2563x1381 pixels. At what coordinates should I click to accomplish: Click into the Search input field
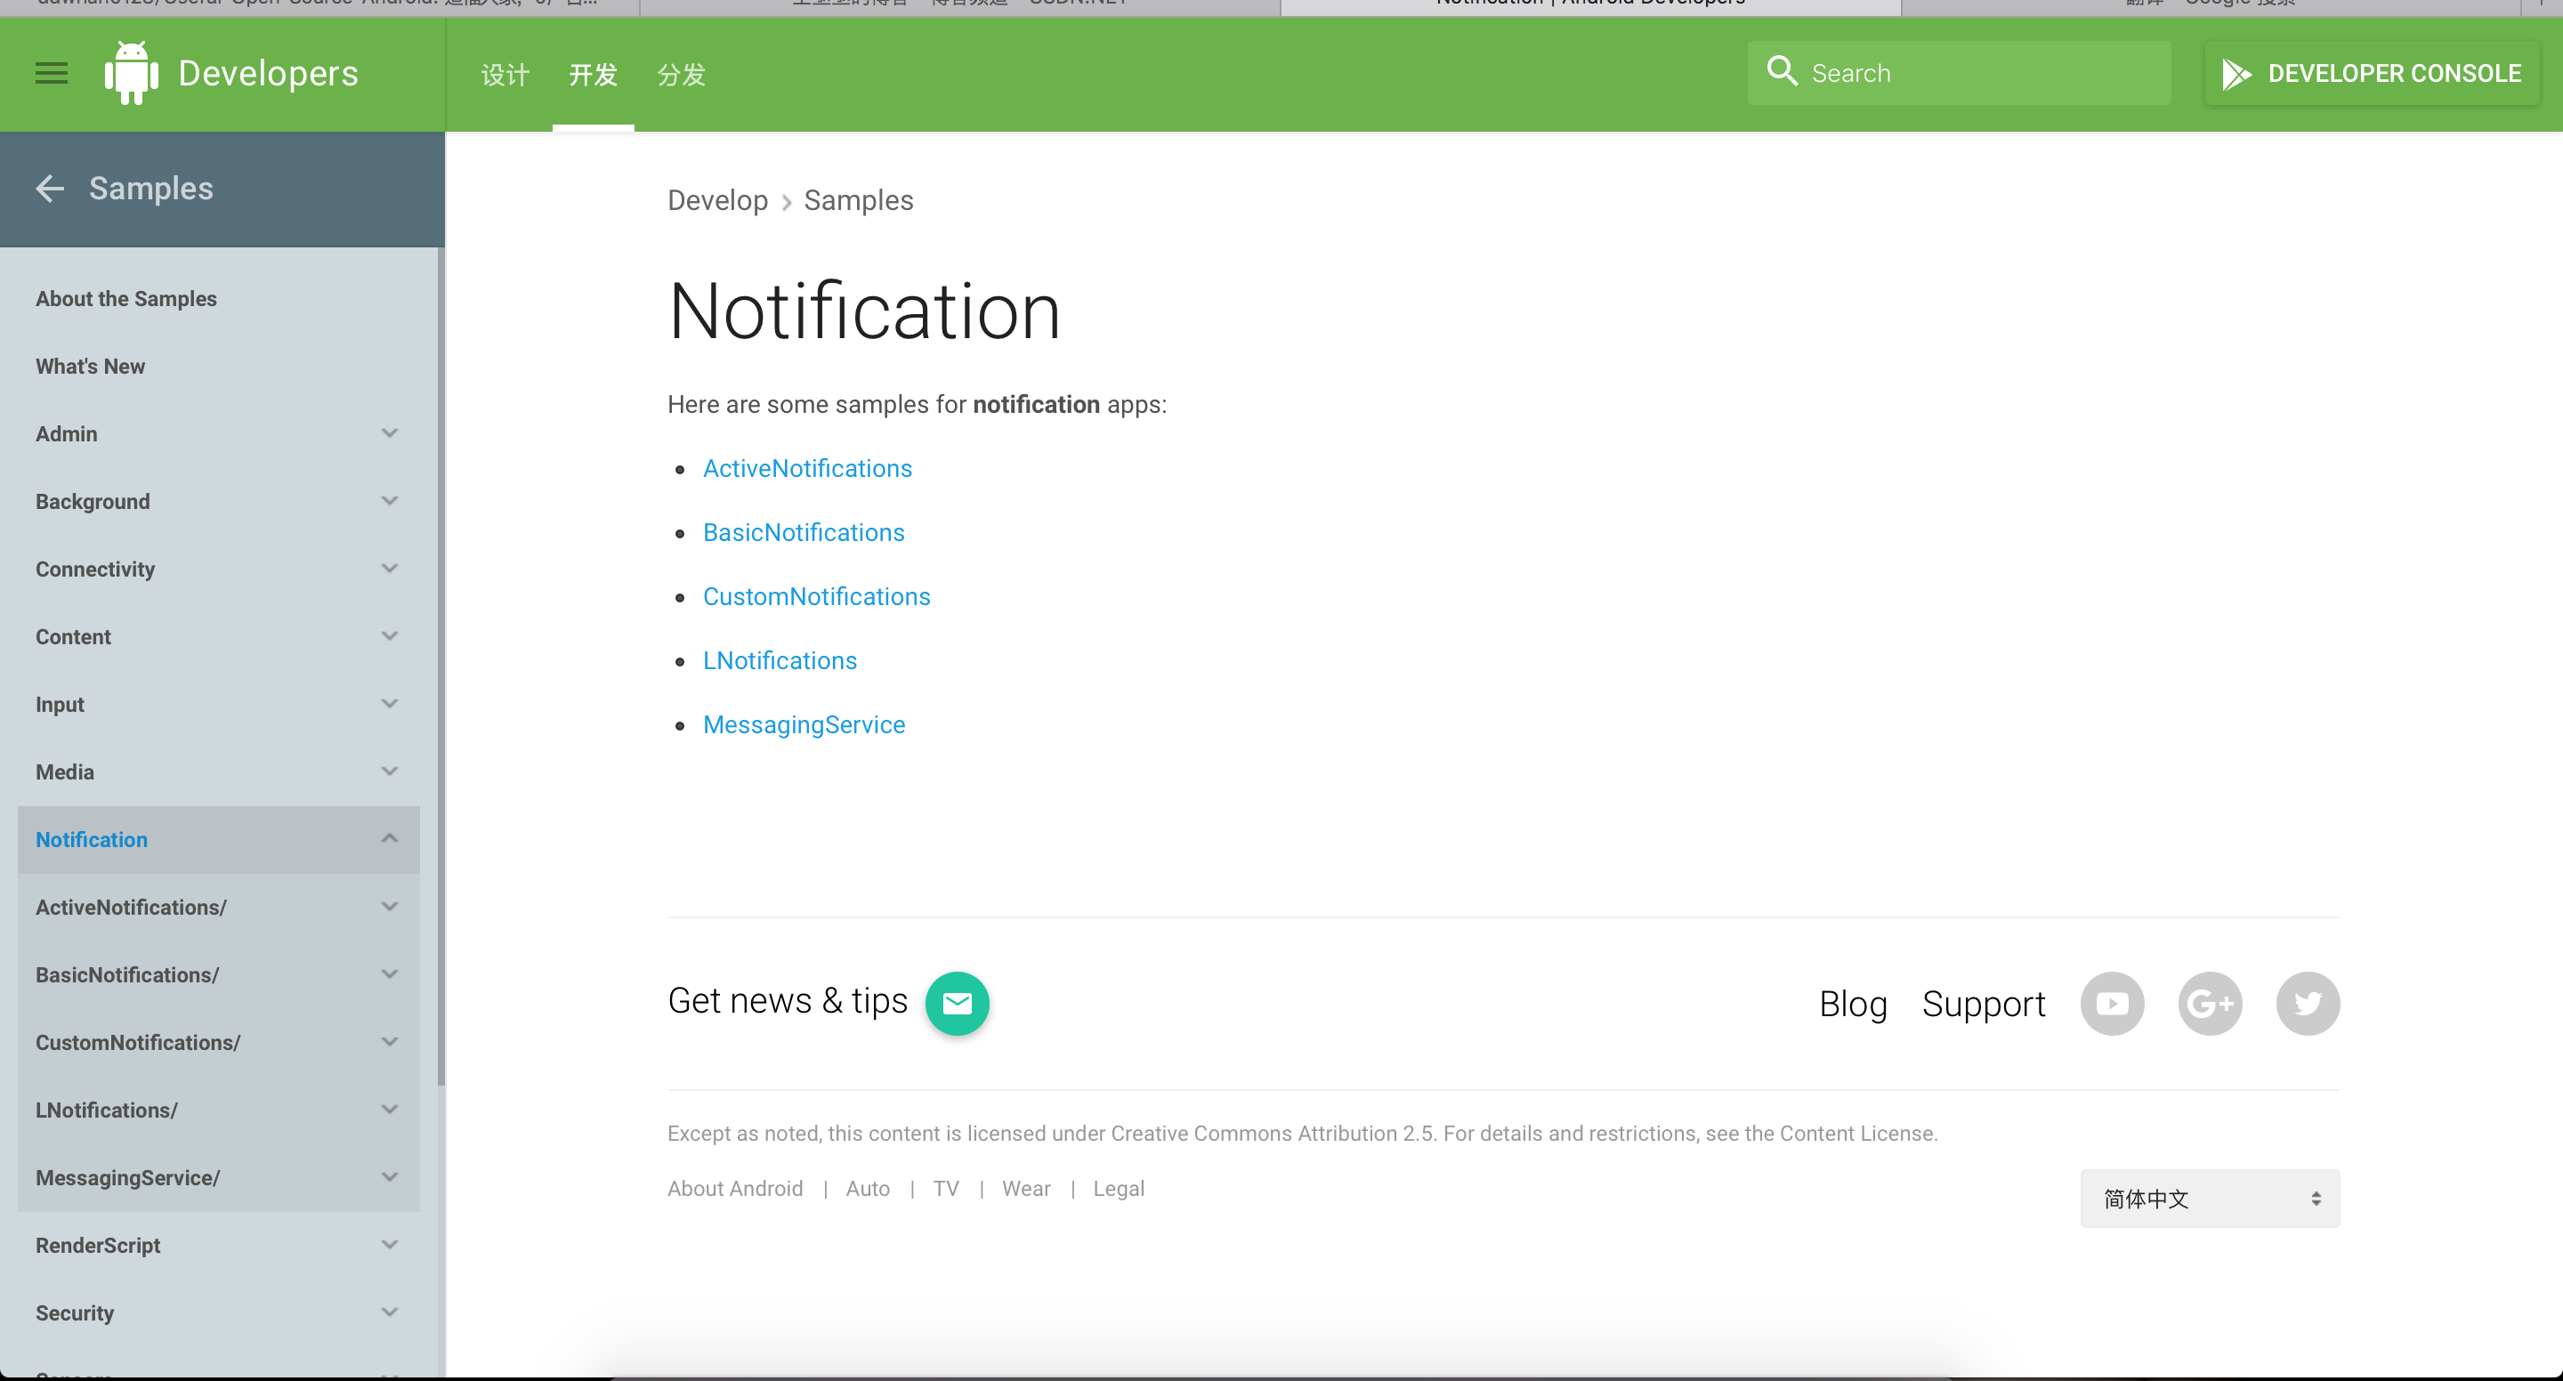(x=1980, y=74)
